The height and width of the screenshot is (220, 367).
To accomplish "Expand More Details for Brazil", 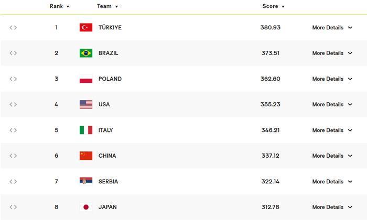I will [332, 53].
